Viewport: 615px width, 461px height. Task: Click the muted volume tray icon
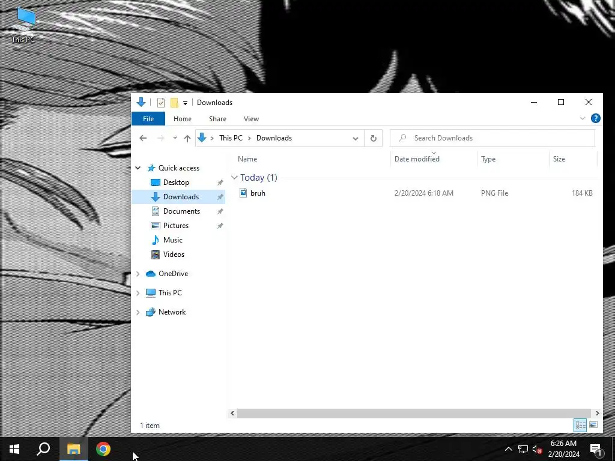click(537, 449)
